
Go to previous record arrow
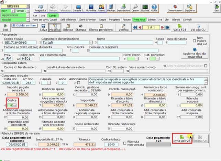click(x=140, y=27)
